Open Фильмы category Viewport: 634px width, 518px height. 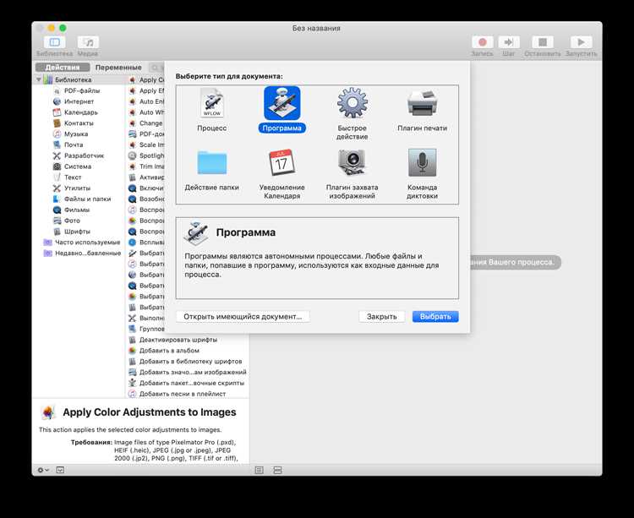tap(77, 210)
